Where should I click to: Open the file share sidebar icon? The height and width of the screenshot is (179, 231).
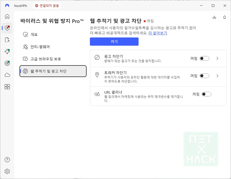[x=7, y=40]
